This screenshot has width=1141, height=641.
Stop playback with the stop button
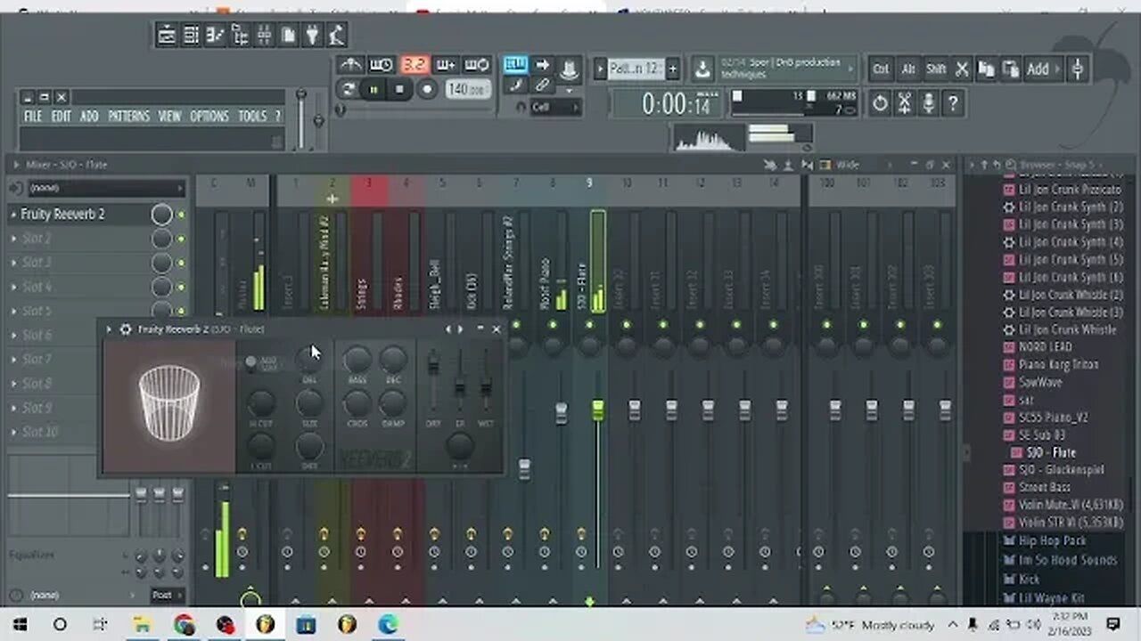point(399,89)
